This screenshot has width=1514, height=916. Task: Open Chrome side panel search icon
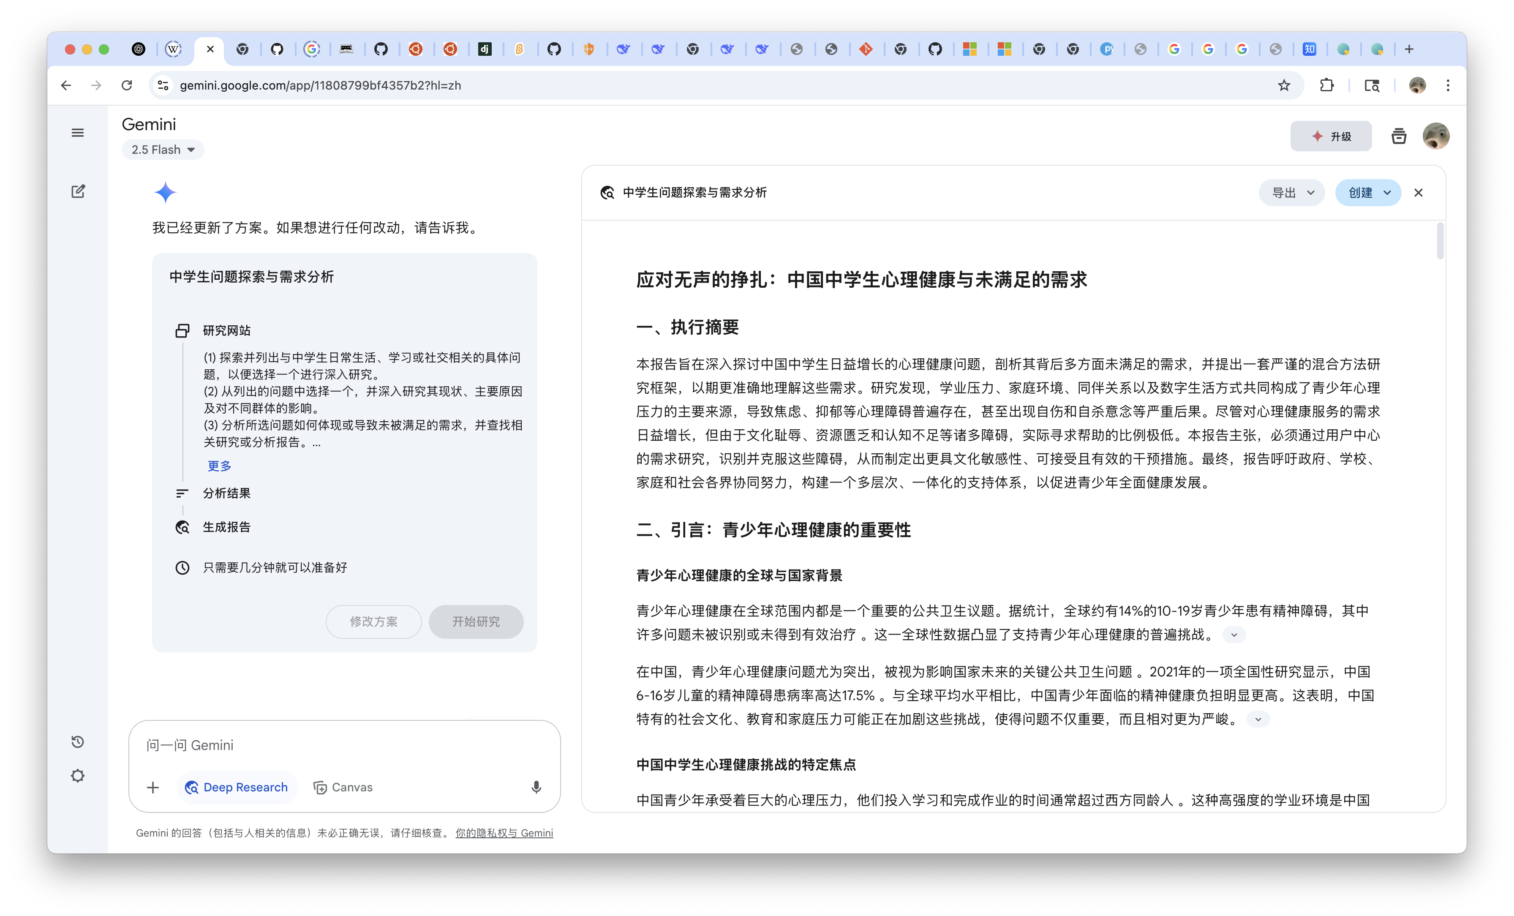[x=1372, y=85]
